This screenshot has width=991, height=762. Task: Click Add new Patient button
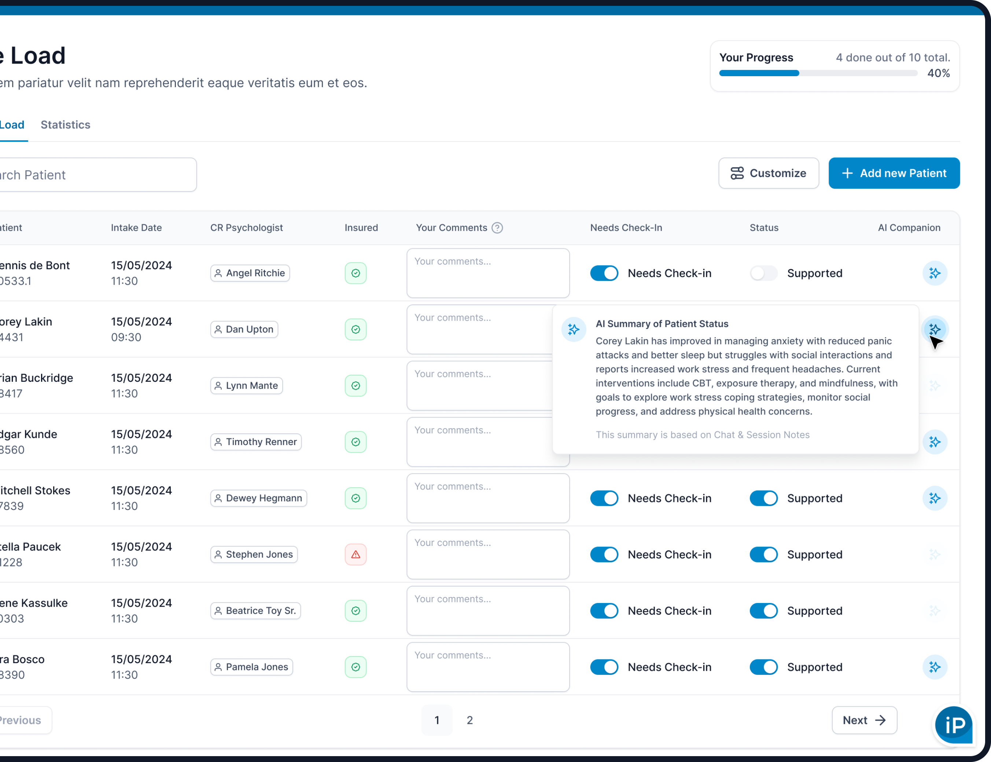tap(894, 173)
